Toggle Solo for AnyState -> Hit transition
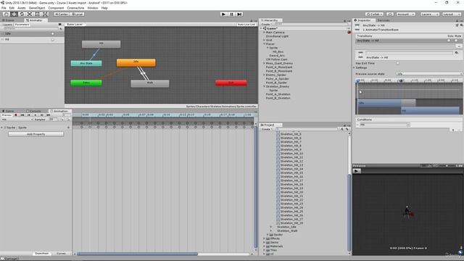464x261 pixels. pyautogui.click(x=449, y=41)
